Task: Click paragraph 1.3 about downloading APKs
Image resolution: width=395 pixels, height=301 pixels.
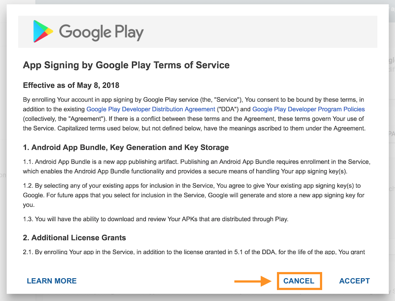Action: click(x=156, y=219)
